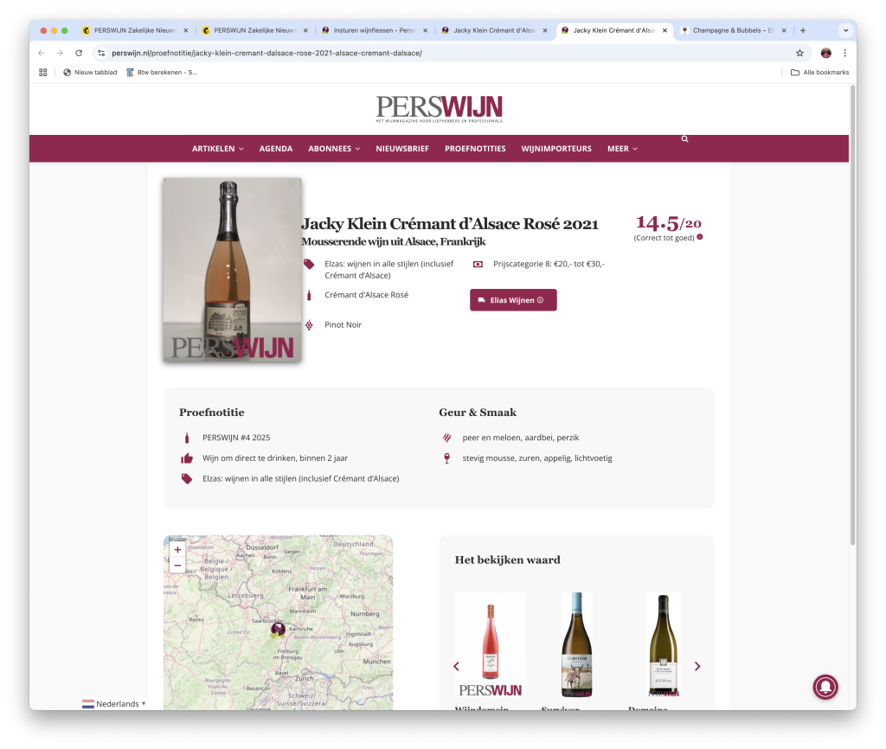
Task: Click the thumbs-up icon in Proefnotitie
Action: pyautogui.click(x=187, y=458)
